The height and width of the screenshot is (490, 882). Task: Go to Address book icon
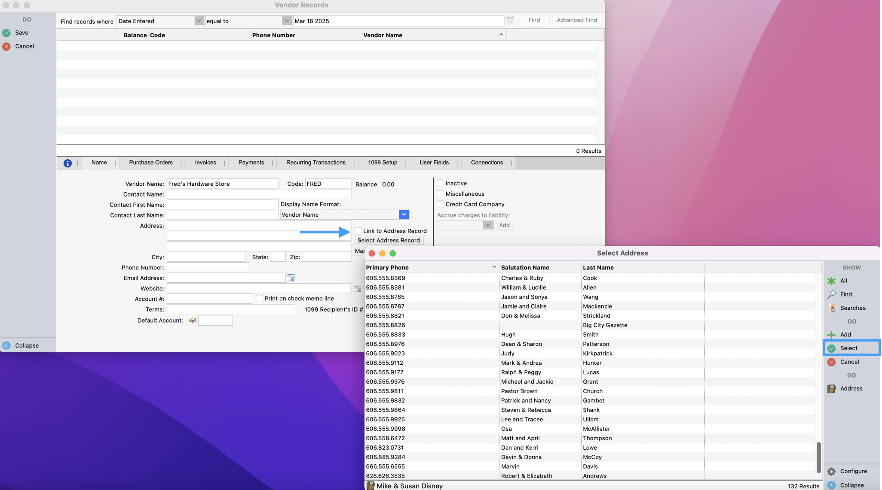point(831,388)
